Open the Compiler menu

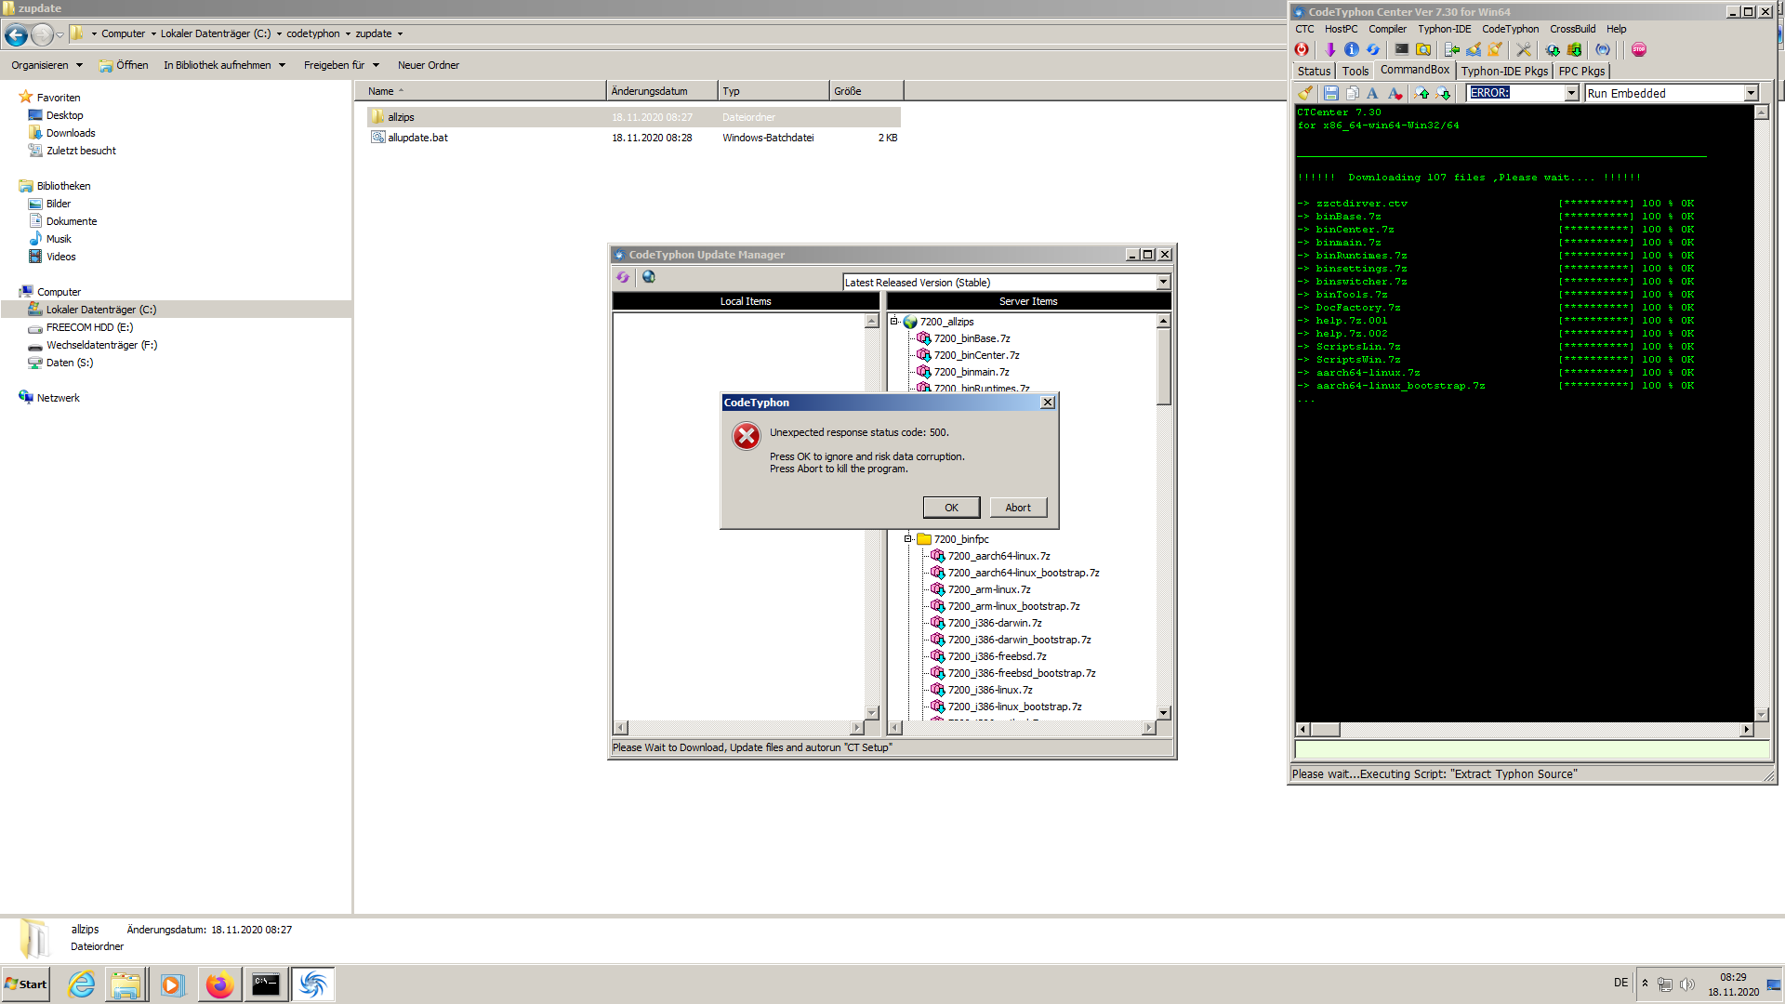pos(1387,29)
